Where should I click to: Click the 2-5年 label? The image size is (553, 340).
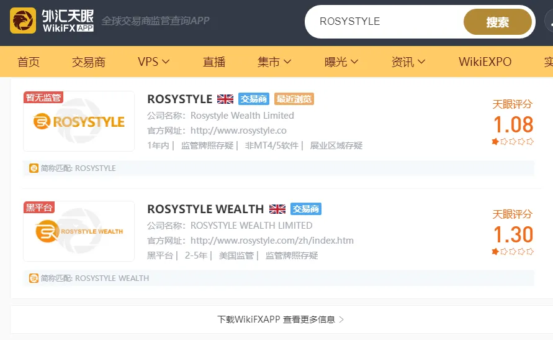pos(196,255)
